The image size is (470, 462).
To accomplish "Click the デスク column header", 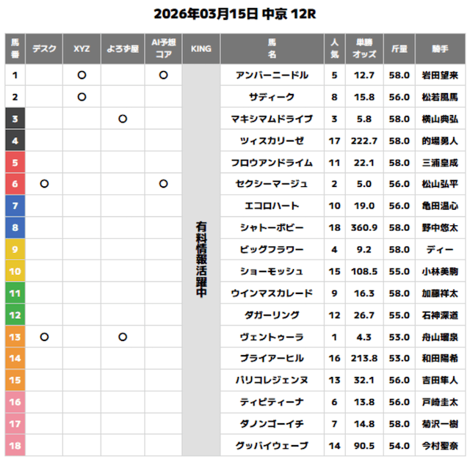I will 44,49.
